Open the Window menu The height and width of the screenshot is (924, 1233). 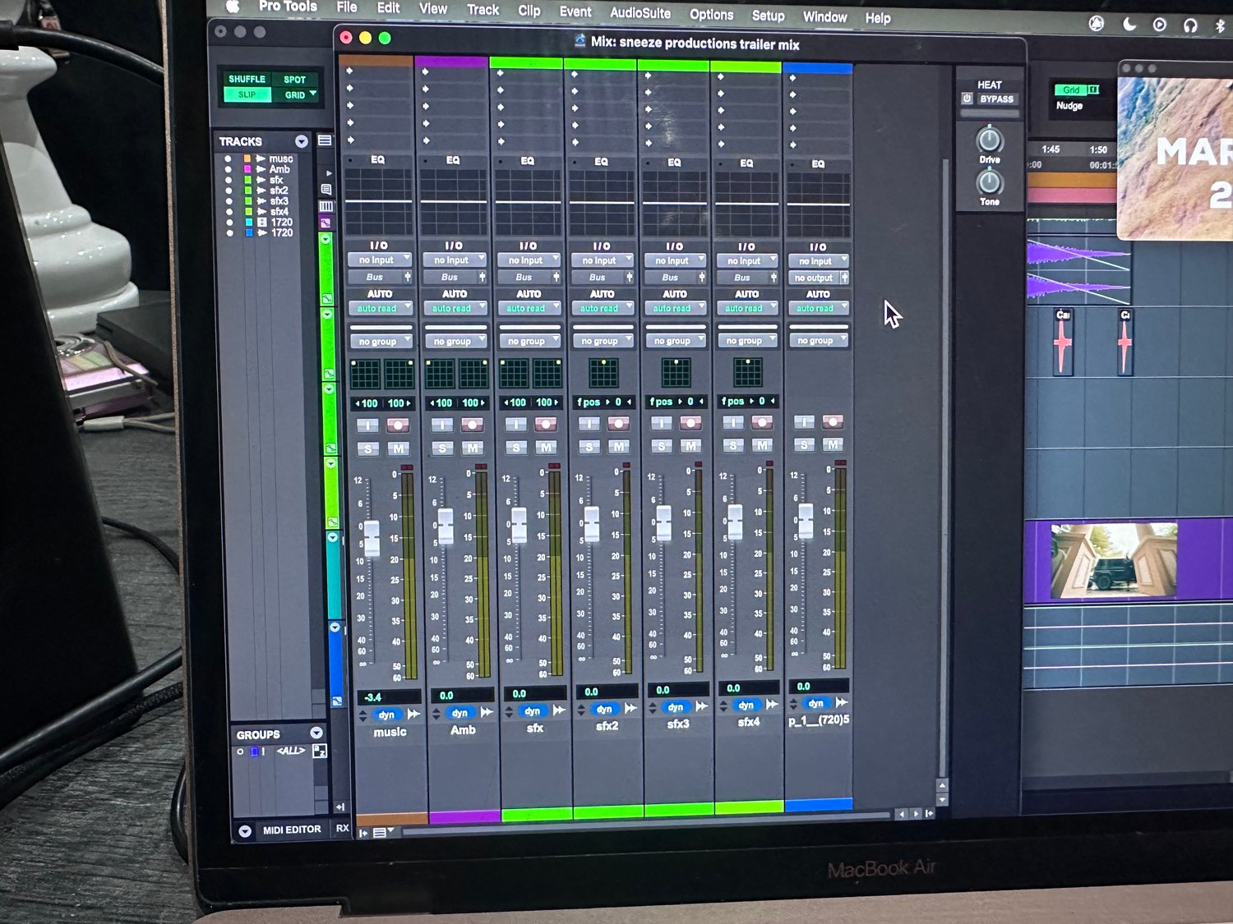click(x=824, y=16)
